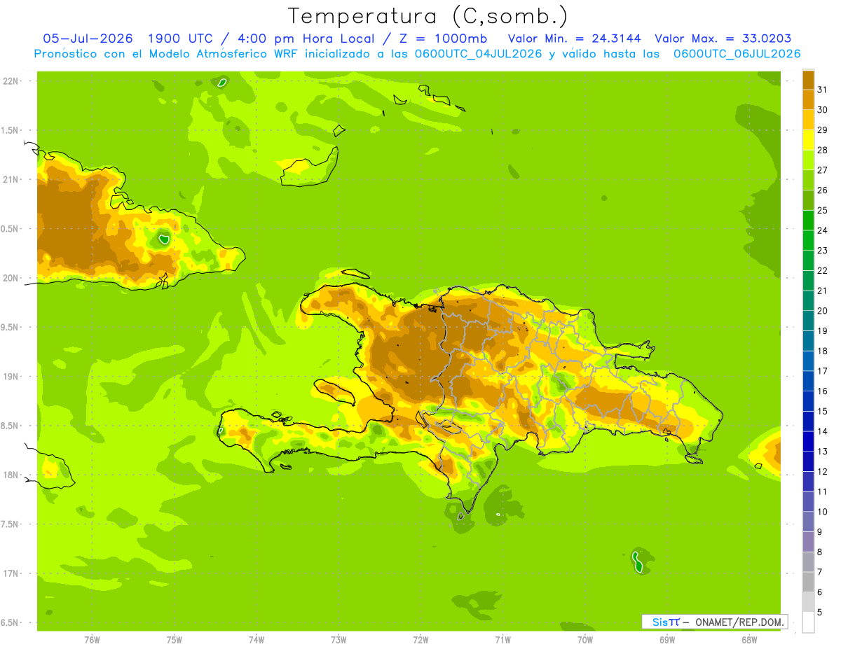Screen dimensions: 841x649
Task: Click the '72W' longitude label
Action: [x=420, y=640]
